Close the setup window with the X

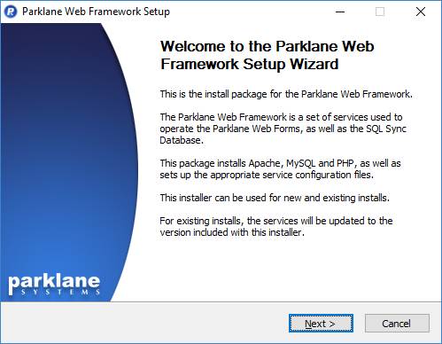421,12
